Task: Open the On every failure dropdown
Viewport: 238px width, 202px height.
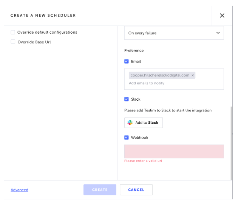Action: click(x=174, y=33)
